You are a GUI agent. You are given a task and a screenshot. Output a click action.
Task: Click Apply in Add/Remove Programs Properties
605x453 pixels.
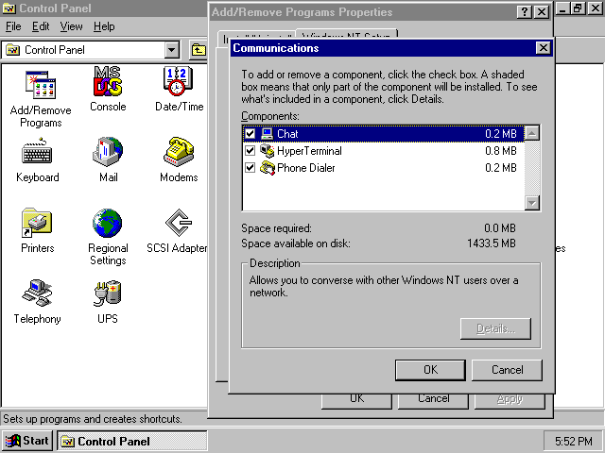510,400
